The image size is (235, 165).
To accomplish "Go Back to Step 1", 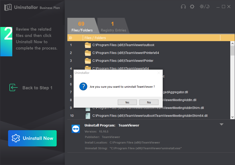I will pyautogui.click(x=37, y=88).
